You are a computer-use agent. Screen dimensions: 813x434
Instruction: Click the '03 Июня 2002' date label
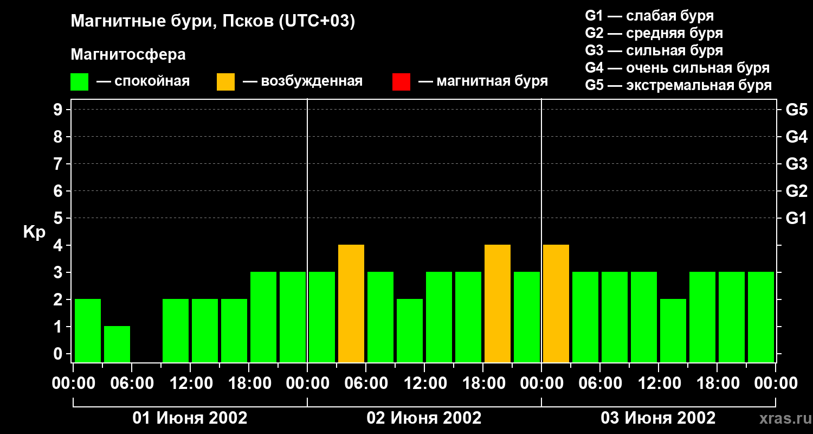(x=659, y=418)
